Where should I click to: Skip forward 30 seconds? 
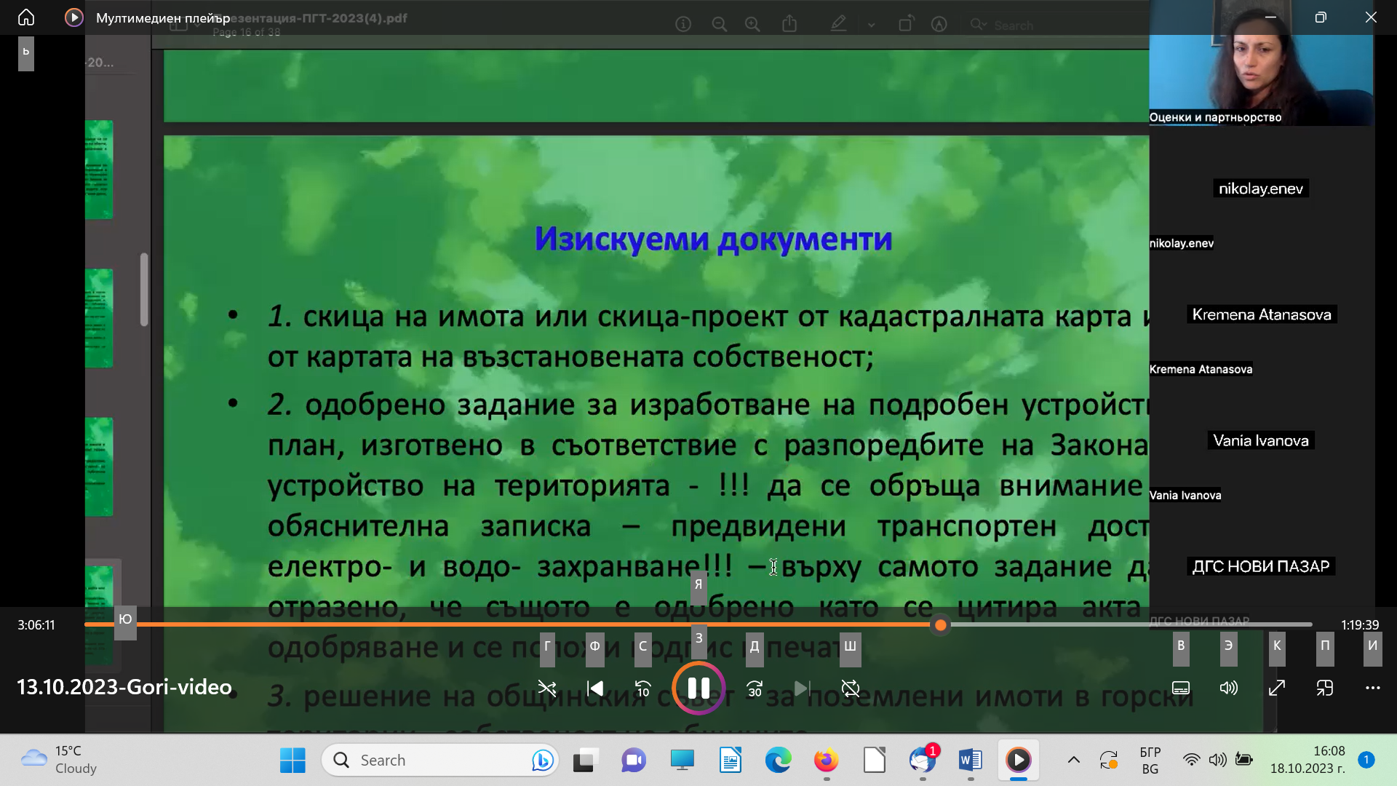point(755,688)
